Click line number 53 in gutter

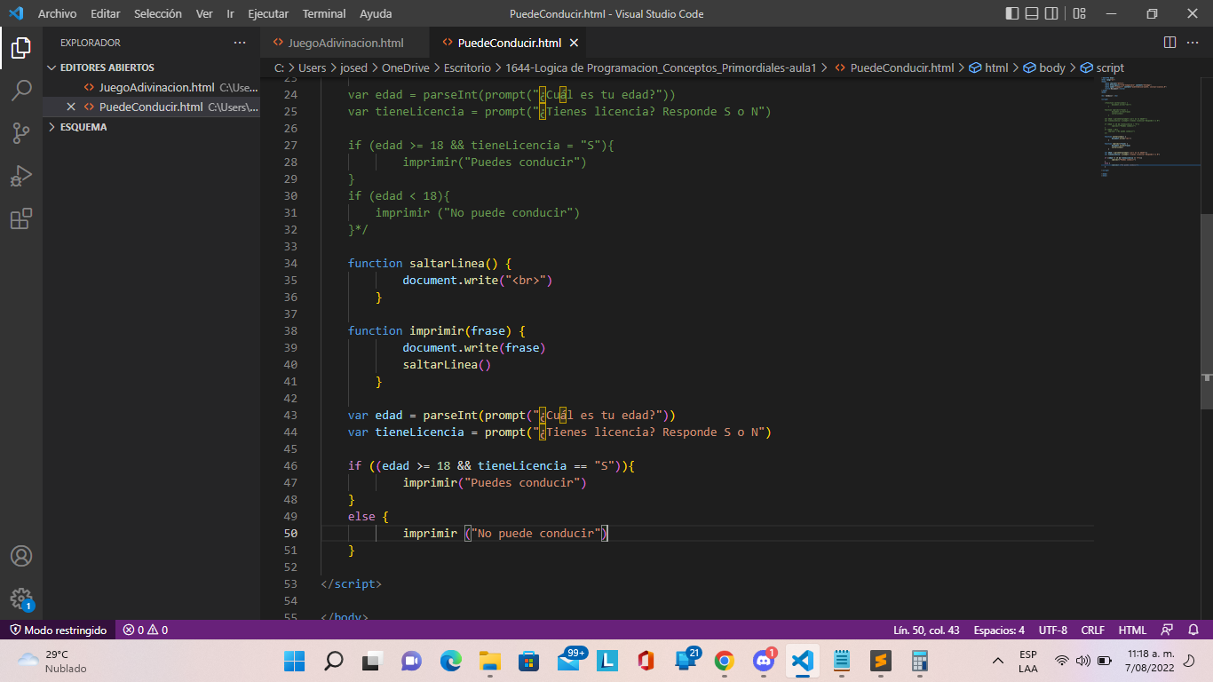pos(290,583)
